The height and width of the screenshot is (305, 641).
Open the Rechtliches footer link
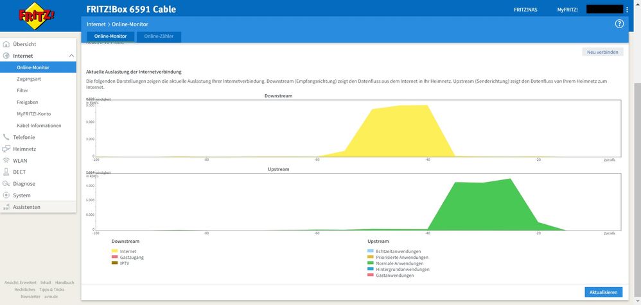pos(24,290)
